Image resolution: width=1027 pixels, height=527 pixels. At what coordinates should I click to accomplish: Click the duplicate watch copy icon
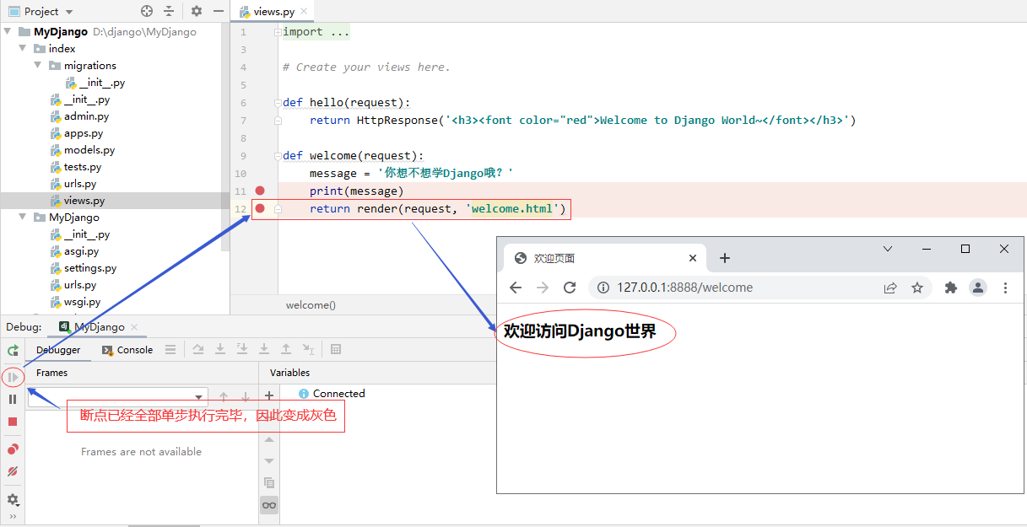[269, 483]
